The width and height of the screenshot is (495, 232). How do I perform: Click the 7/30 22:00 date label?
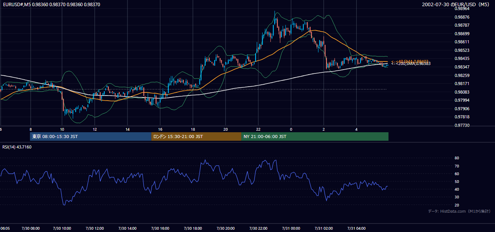coord(258,229)
